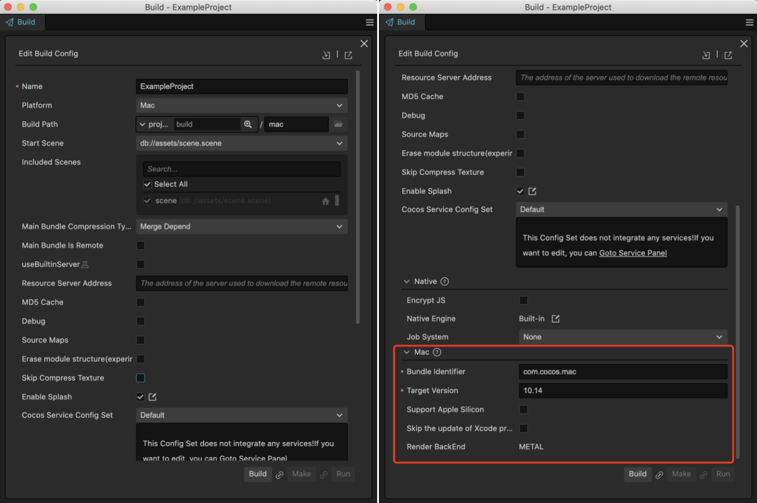Toggle Skip Compress Texture in left window

[141, 378]
